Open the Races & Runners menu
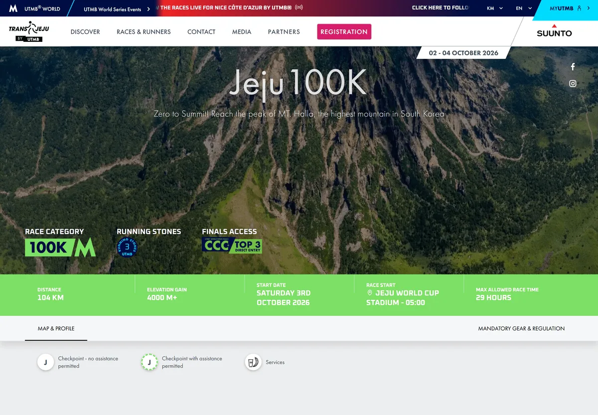 point(144,31)
